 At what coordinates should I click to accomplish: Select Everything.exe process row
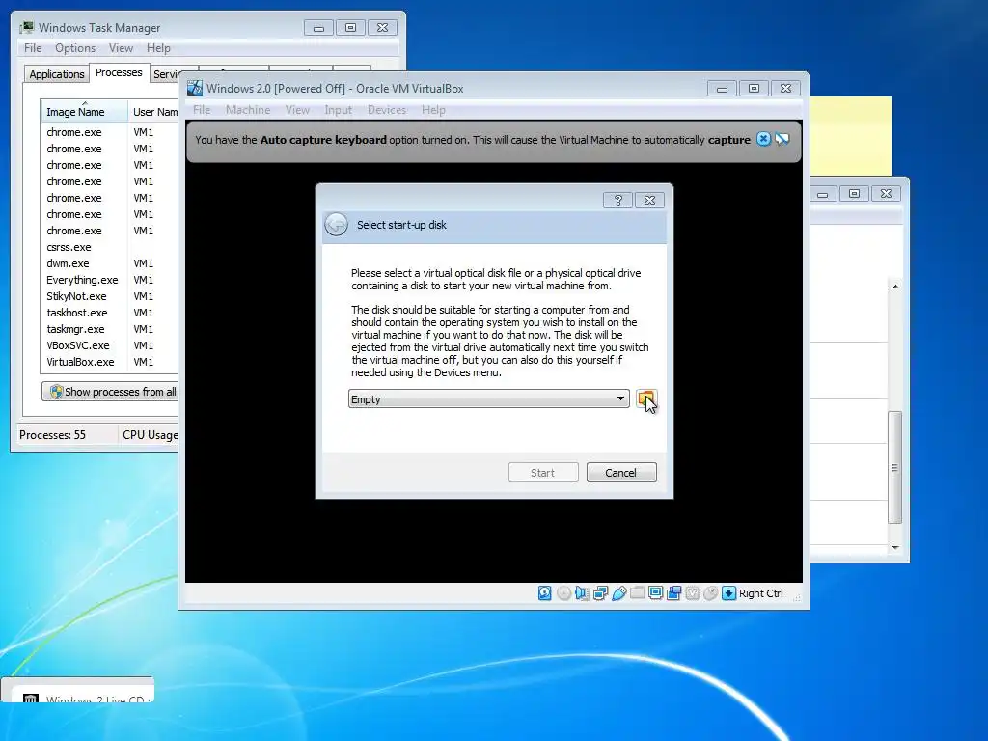pos(110,280)
